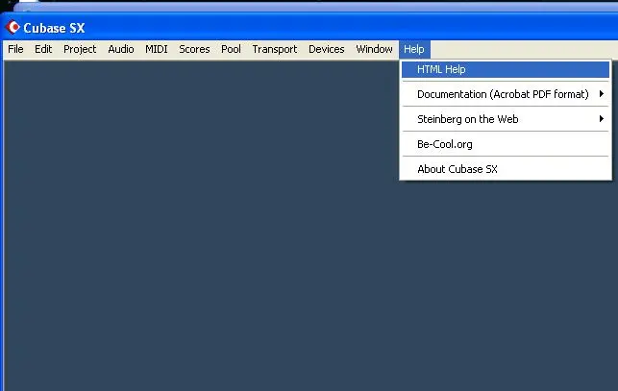Expand Steinberg on the Web submenu arrow
The width and height of the screenshot is (618, 391).
[x=602, y=118]
